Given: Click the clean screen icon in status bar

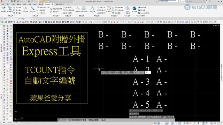Looking at the screenshot, I should (x=218, y=123).
